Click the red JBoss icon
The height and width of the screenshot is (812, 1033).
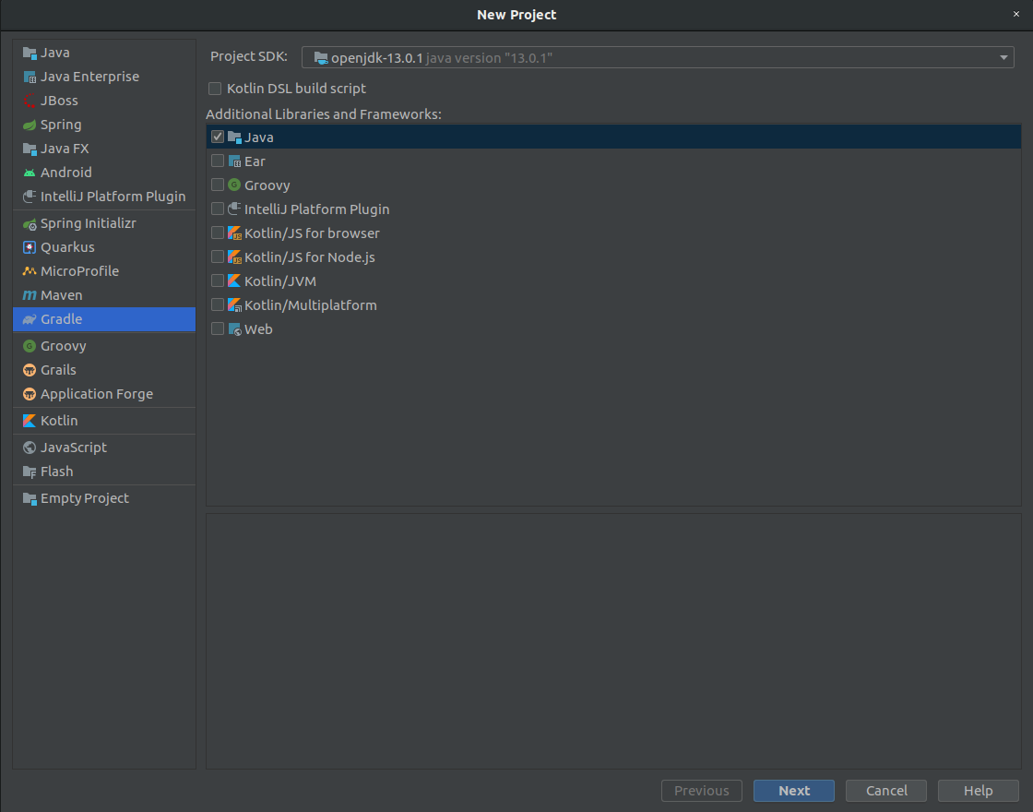[30, 101]
